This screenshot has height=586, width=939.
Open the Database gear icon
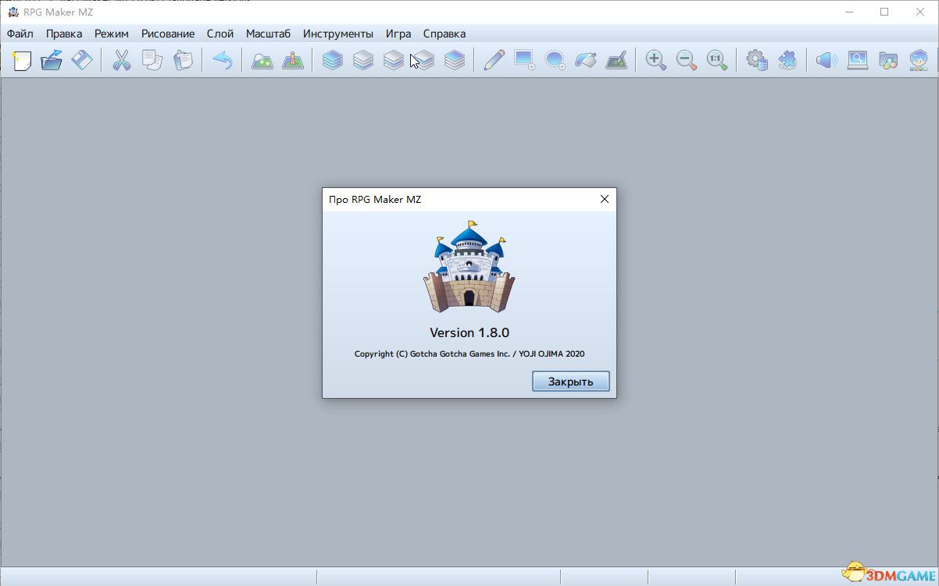[757, 60]
